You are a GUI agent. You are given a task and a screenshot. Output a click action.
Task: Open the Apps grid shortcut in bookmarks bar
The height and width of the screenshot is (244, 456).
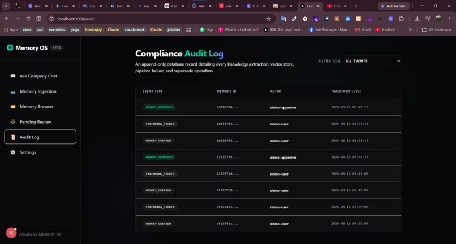pyautogui.click(x=11, y=29)
